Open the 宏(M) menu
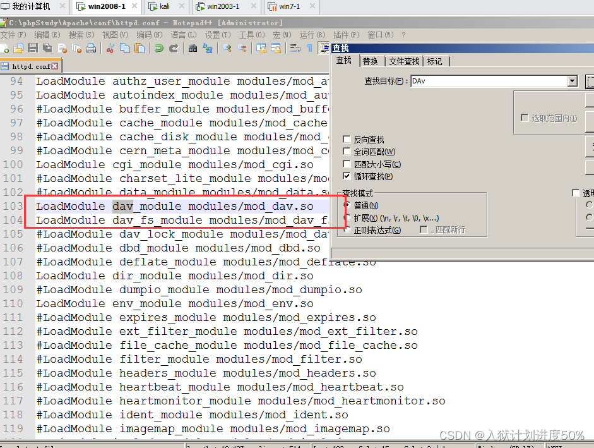This screenshot has height=448, width=594. pyautogui.click(x=282, y=35)
